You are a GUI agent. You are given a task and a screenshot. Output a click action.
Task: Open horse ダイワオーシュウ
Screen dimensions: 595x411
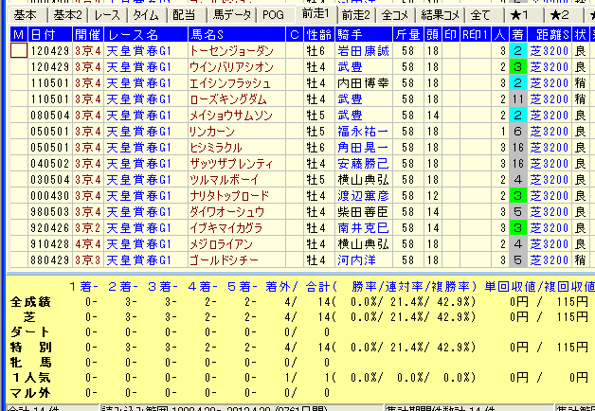227,212
